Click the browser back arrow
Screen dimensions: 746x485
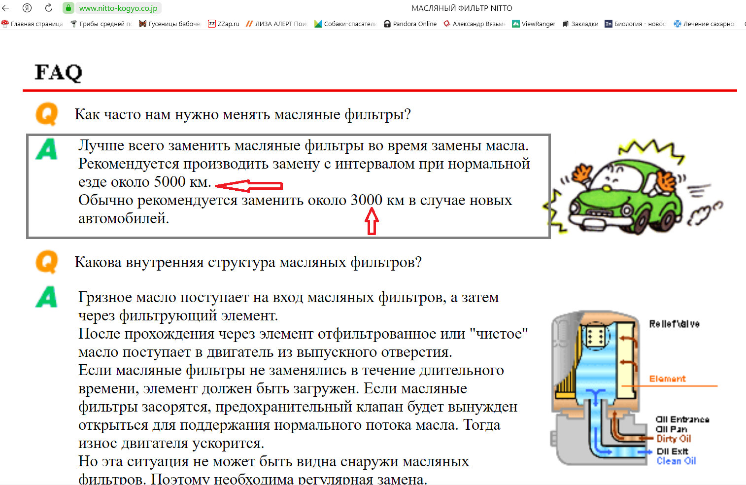pyautogui.click(x=6, y=8)
